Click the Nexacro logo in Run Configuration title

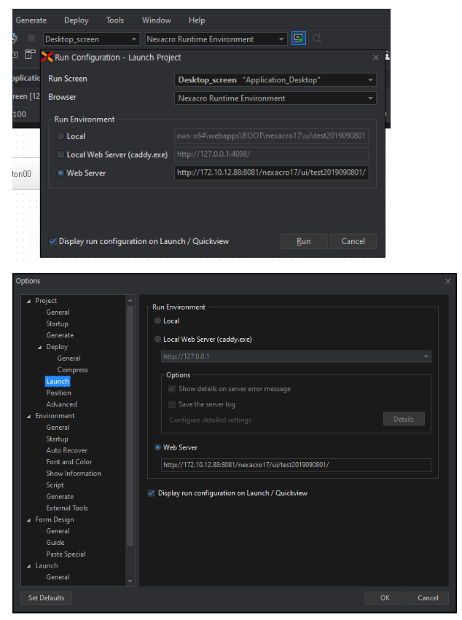click(47, 58)
